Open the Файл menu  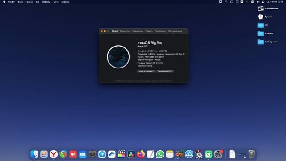(x=20, y=2)
